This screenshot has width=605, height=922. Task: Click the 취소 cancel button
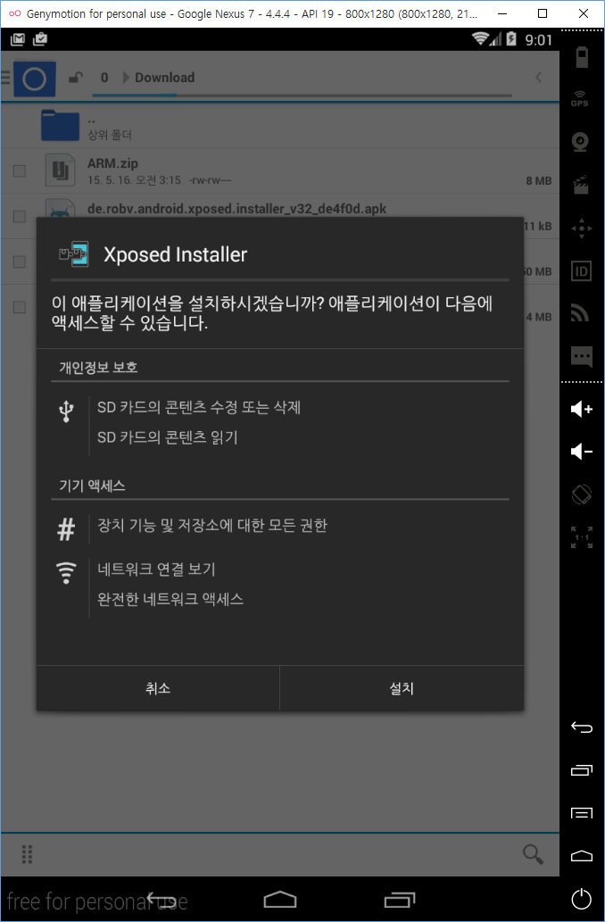pyautogui.click(x=158, y=688)
